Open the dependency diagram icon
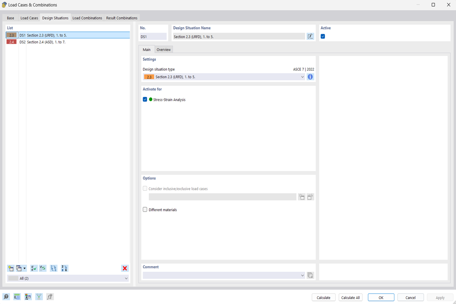456x304 pixels. pos(39,297)
